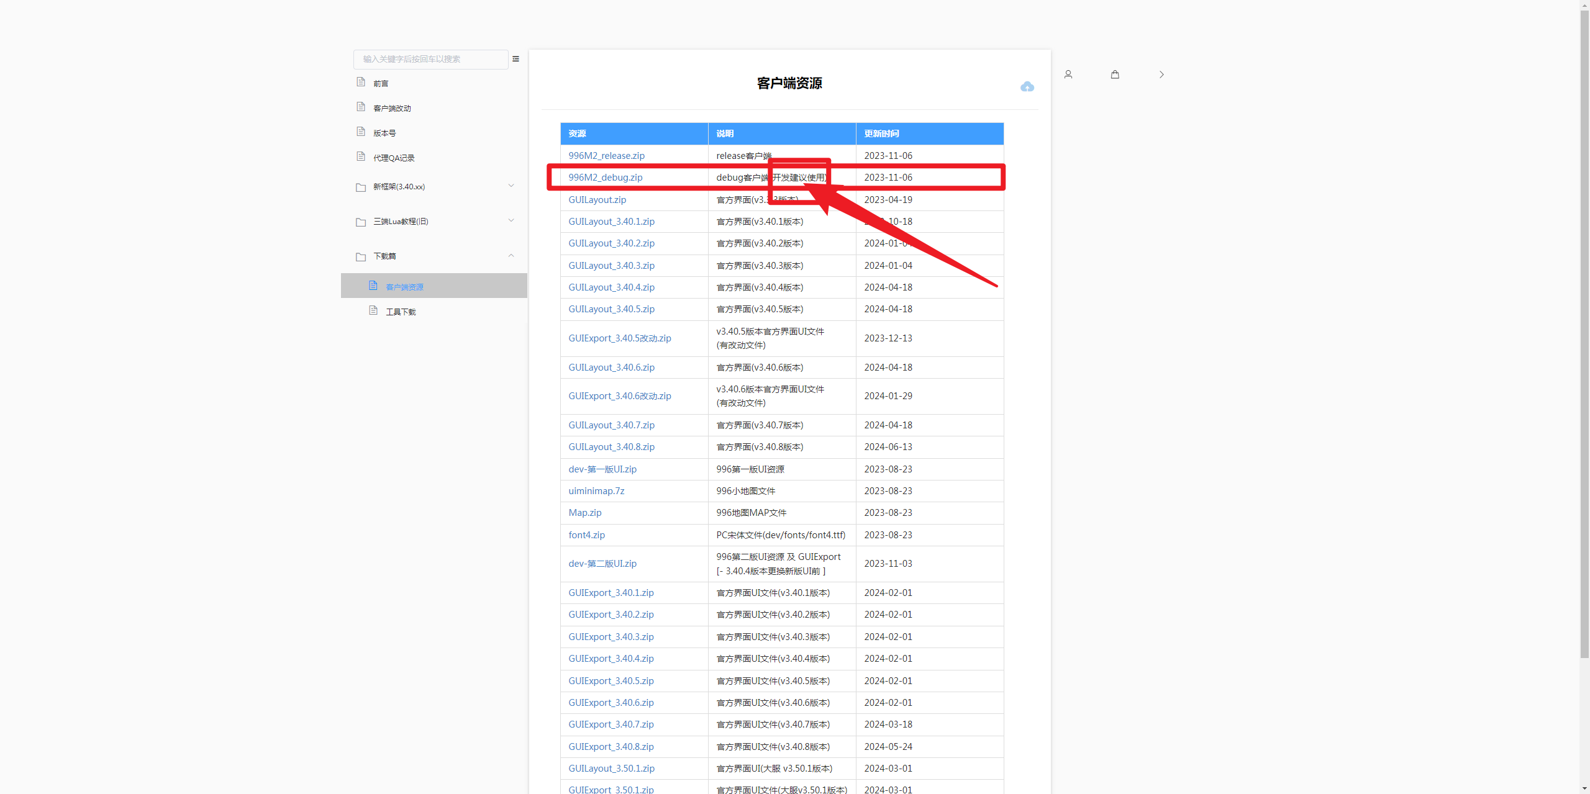Download GUILayout_3.40.6.zip
Image resolution: width=1590 pixels, height=794 pixels.
pos(612,368)
